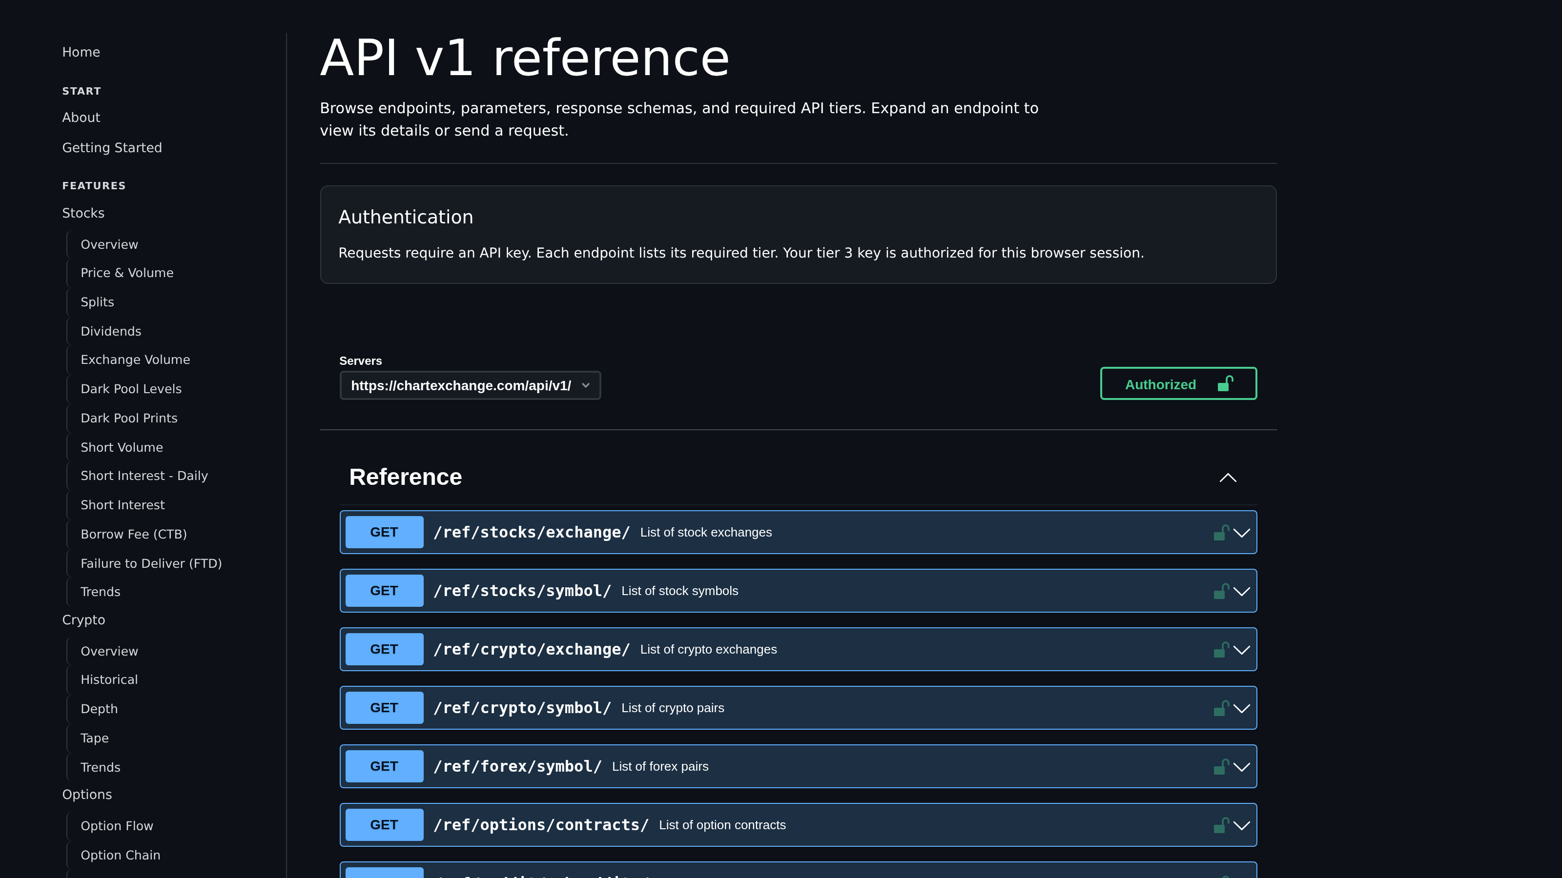Open Option Chain page

(121, 855)
